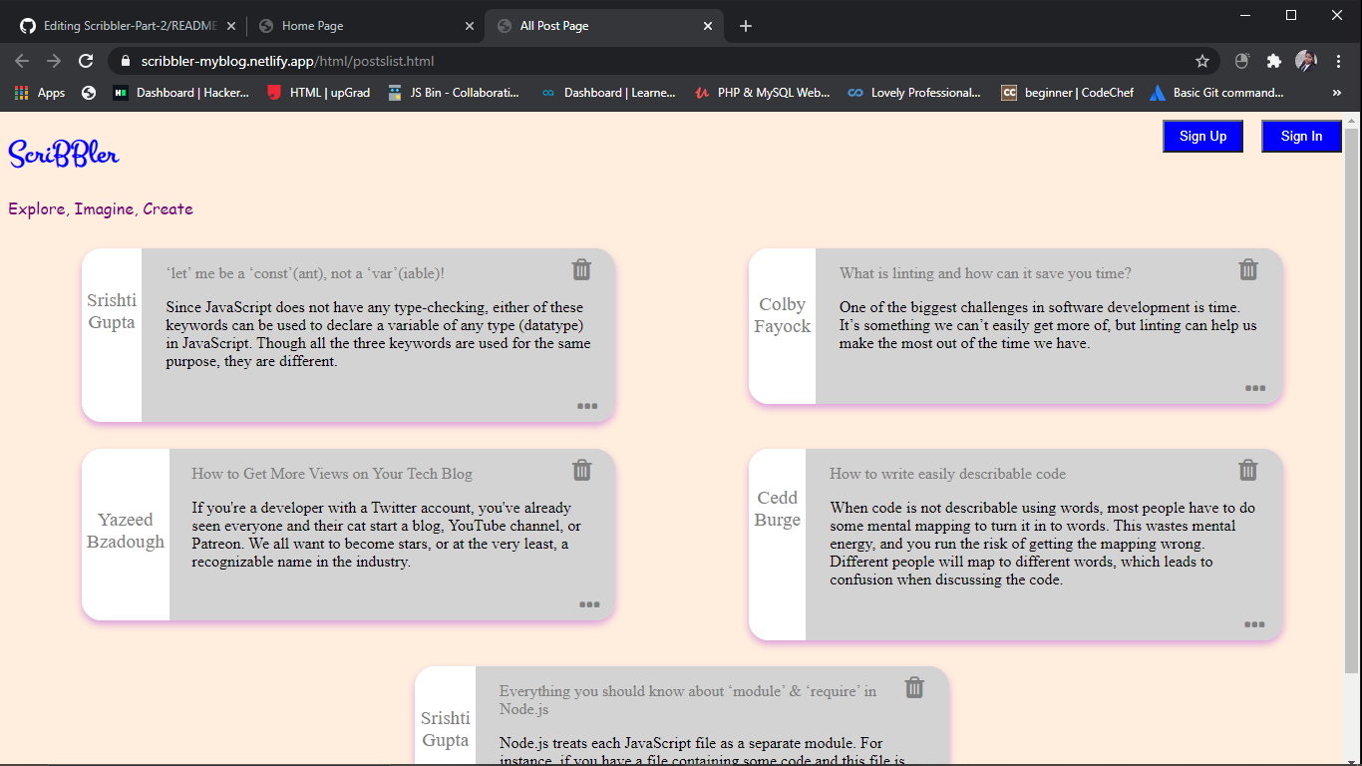
Task: Click the Sign Up button
Action: [x=1202, y=136]
